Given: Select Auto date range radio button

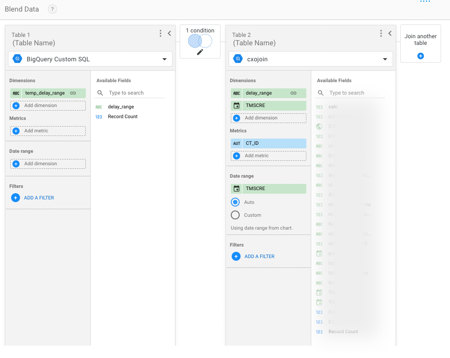Looking at the screenshot, I should click(x=235, y=202).
